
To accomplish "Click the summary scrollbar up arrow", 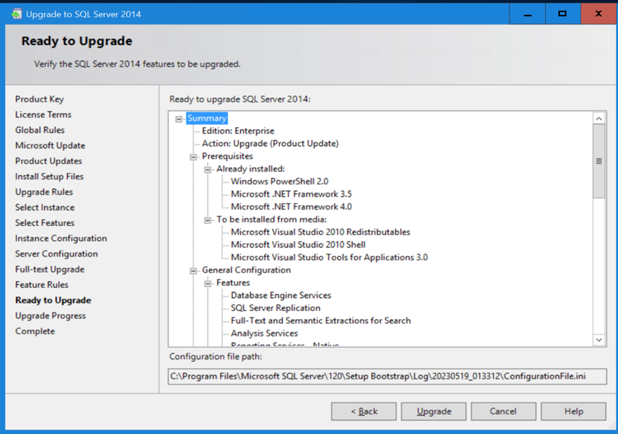I will point(599,119).
